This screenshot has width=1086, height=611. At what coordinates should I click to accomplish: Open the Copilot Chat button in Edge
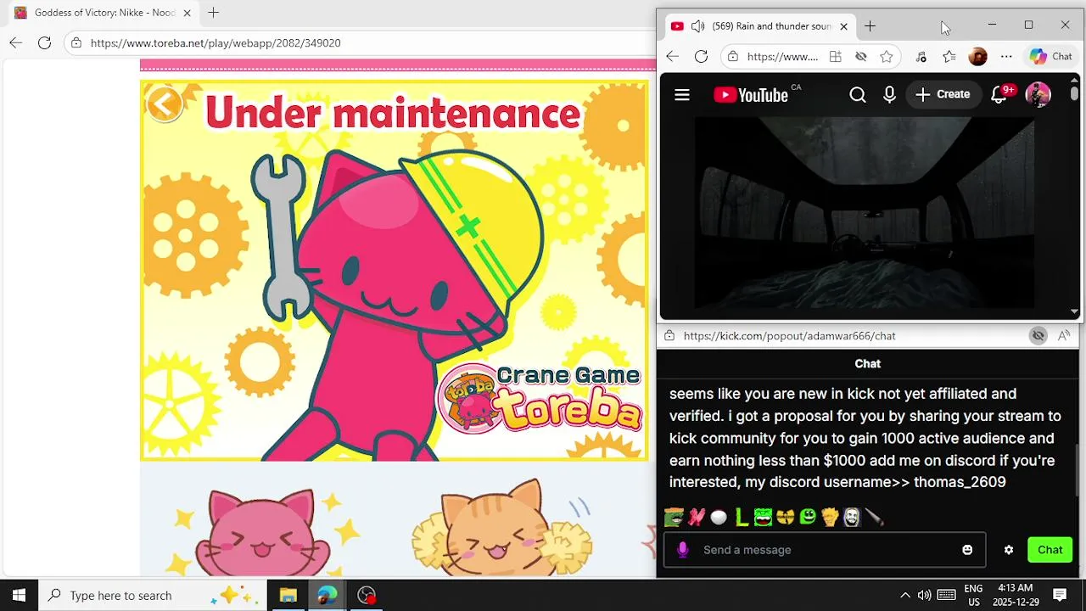point(1051,57)
